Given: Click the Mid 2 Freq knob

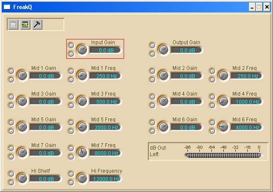Looking at the screenshot, I should click(x=223, y=75).
